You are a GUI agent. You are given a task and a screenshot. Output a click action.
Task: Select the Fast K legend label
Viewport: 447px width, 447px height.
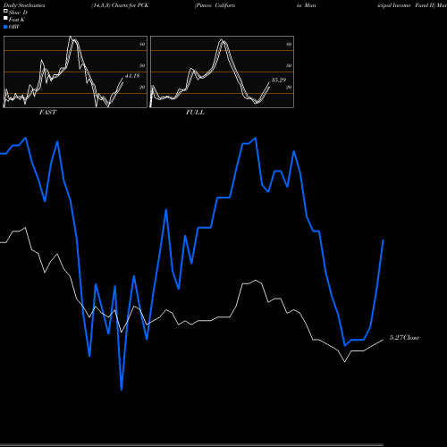[17, 20]
